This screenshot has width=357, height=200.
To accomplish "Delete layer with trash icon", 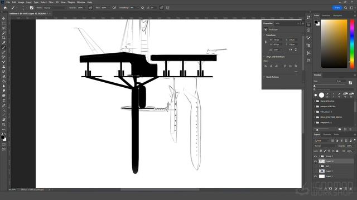I will [x=351, y=189].
